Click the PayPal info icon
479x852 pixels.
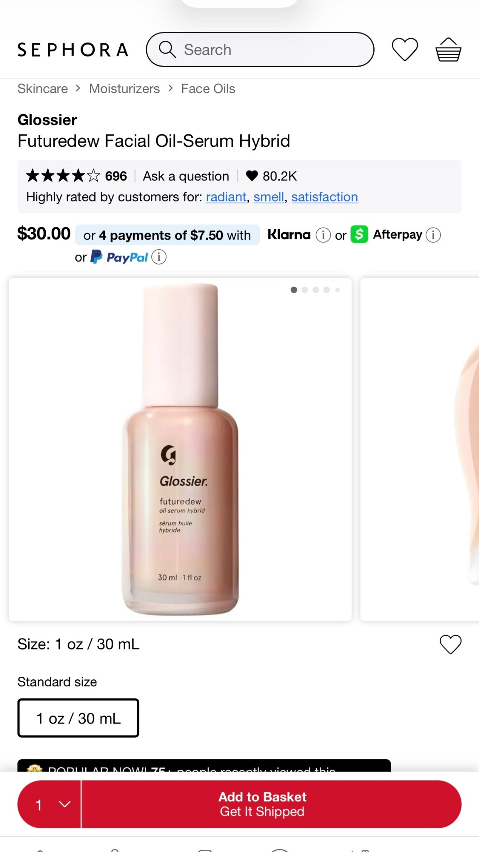(159, 257)
